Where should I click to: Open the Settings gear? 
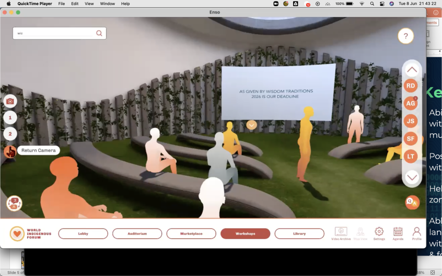[379, 233]
